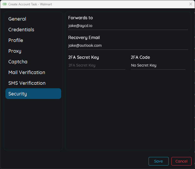Click the app icon in the title bar
195x169 pixels.
[5, 4]
